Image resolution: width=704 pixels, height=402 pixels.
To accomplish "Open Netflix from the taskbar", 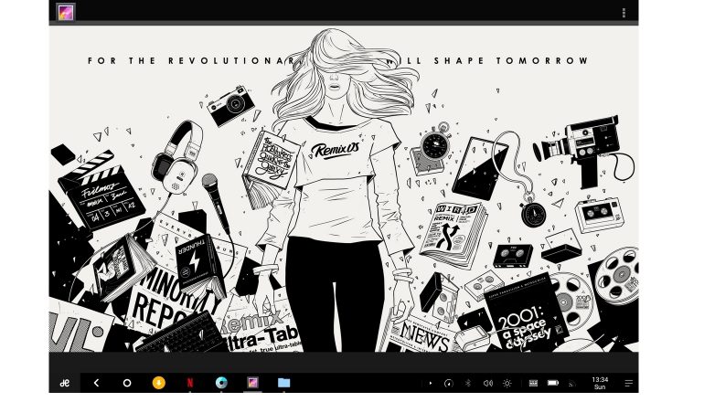I will click(189, 383).
